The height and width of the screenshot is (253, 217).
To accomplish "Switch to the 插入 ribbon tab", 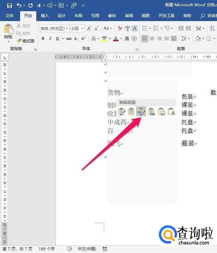I will [x=45, y=16].
